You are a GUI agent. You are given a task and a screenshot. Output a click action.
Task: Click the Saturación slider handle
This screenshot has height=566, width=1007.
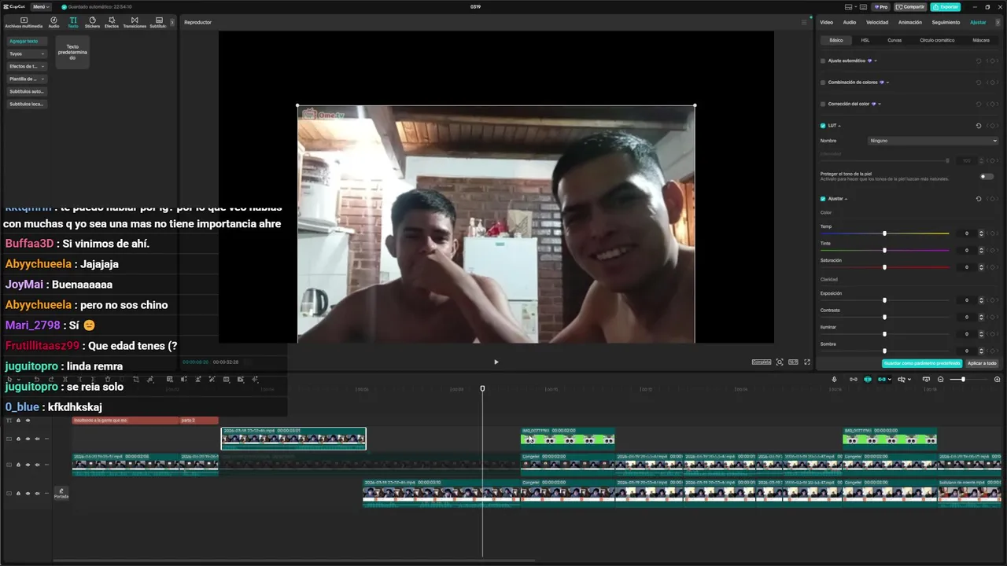pos(884,267)
